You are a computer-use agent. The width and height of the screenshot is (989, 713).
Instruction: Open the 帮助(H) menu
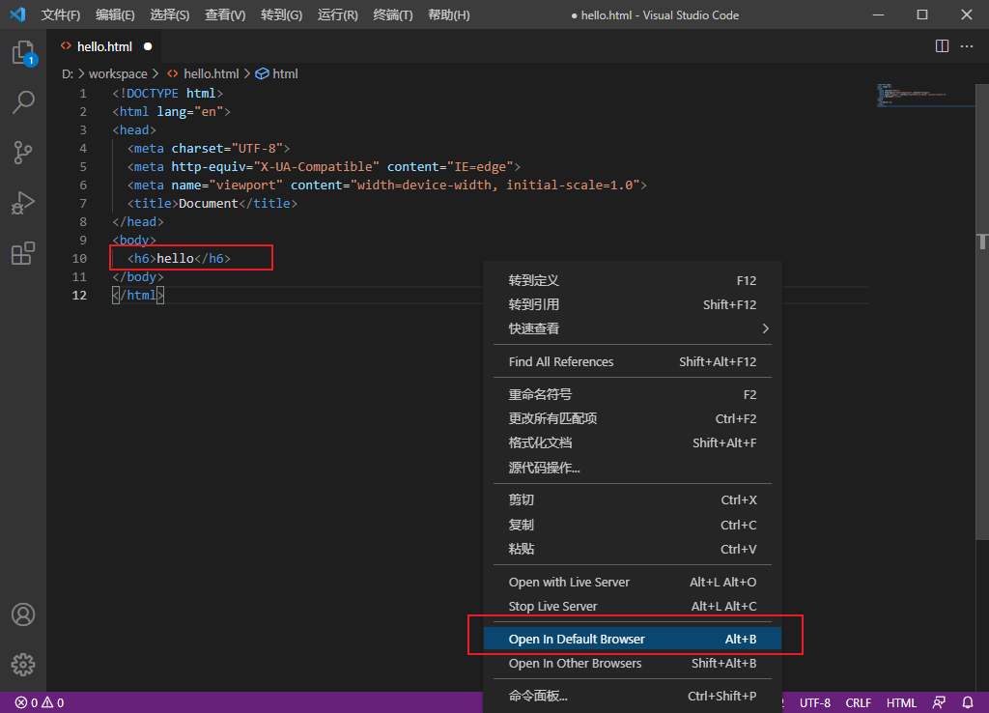(x=448, y=14)
